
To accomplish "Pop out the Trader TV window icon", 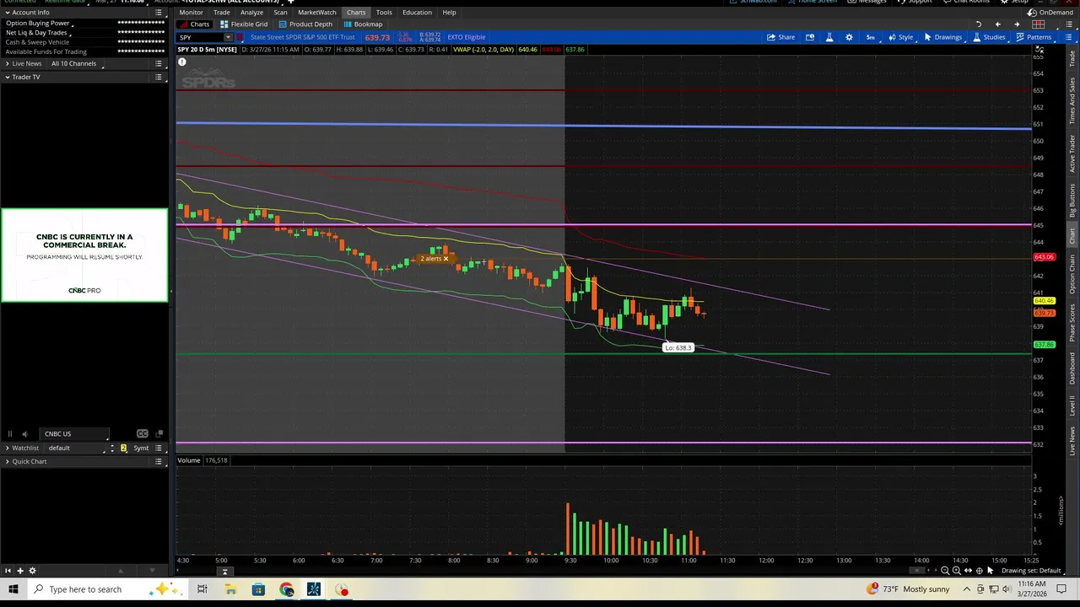I will coord(159,433).
